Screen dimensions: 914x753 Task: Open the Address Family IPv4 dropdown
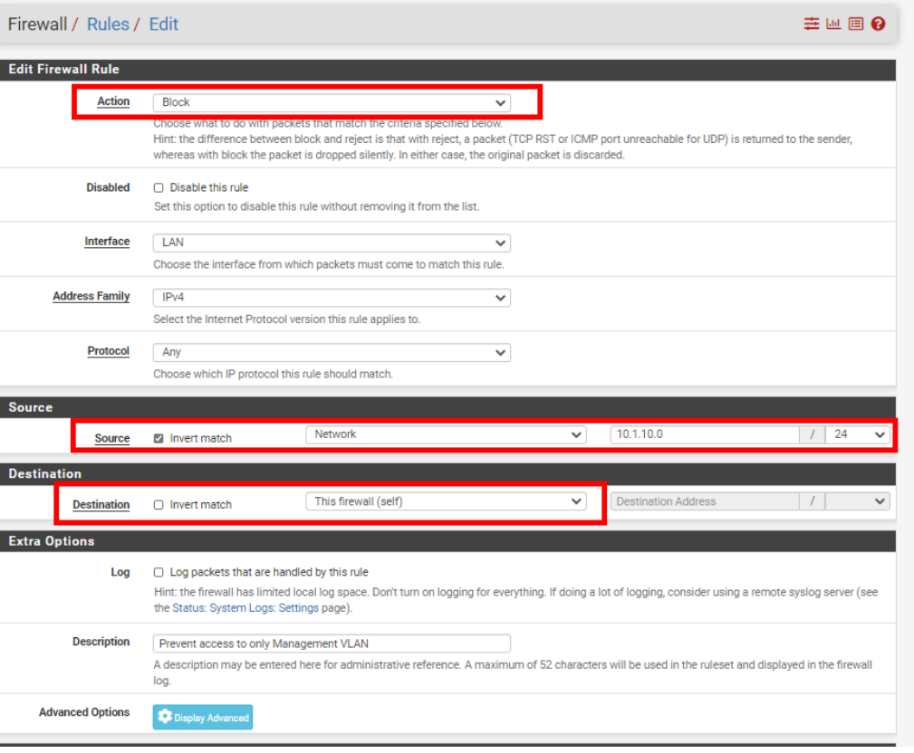pos(332,298)
